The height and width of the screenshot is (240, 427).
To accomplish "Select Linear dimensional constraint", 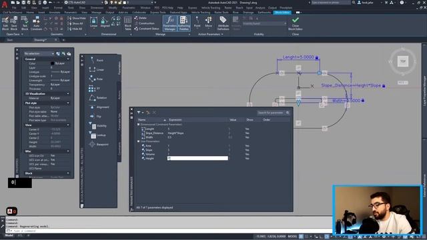I will click(x=93, y=22).
